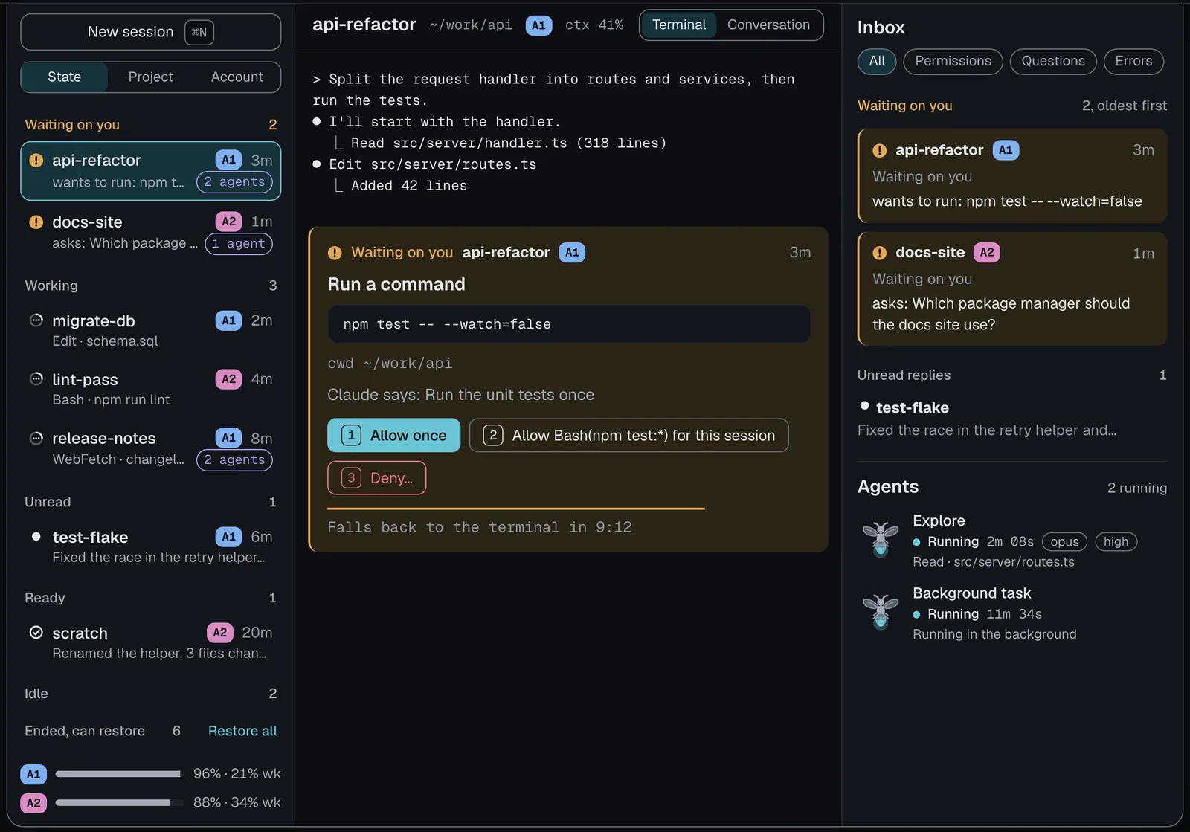Switch to the Conversation tab
The height and width of the screenshot is (832, 1190).
pyautogui.click(x=768, y=25)
